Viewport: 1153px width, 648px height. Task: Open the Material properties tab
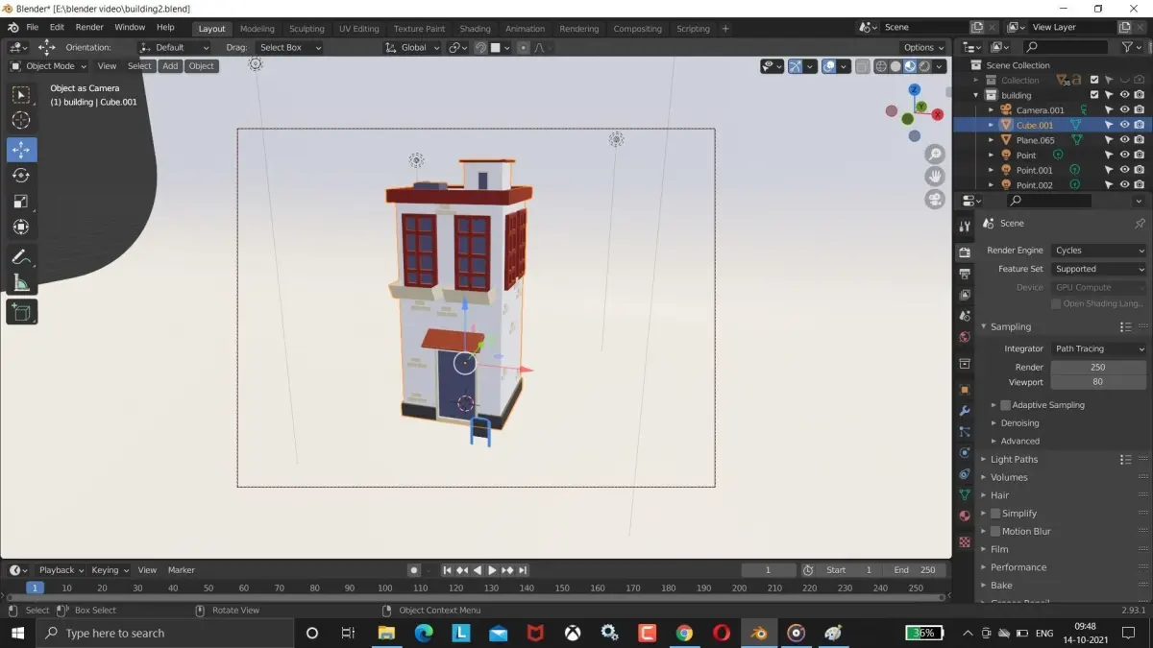pos(965,516)
